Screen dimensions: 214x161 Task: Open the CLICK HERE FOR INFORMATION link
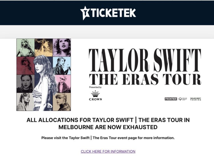[x=108, y=152]
